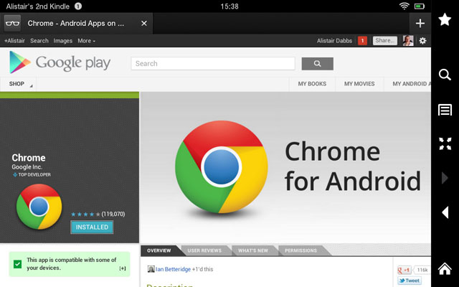Click the 116k +1 count

pyautogui.click(x=422, y=270)
